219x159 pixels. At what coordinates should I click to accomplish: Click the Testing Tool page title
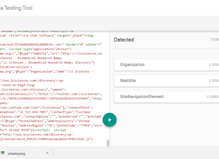[x=16, y=8]
